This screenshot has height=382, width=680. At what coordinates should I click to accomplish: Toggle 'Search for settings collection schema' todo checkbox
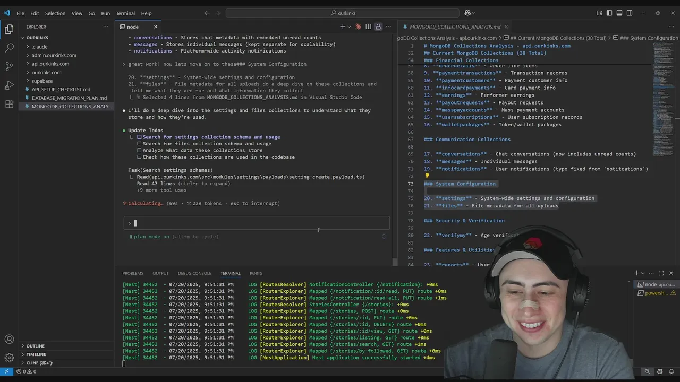(x=139, y=137)
